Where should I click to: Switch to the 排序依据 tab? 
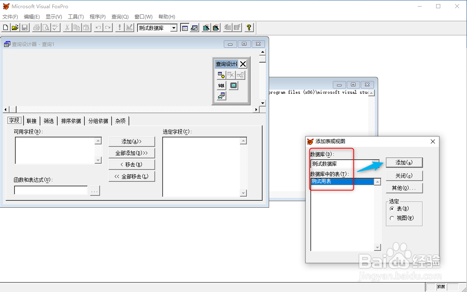pyautogui.click(x=71, y=121)
